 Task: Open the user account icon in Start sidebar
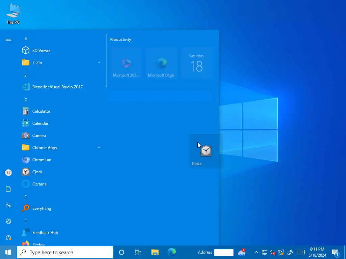(x=8, y=173)
